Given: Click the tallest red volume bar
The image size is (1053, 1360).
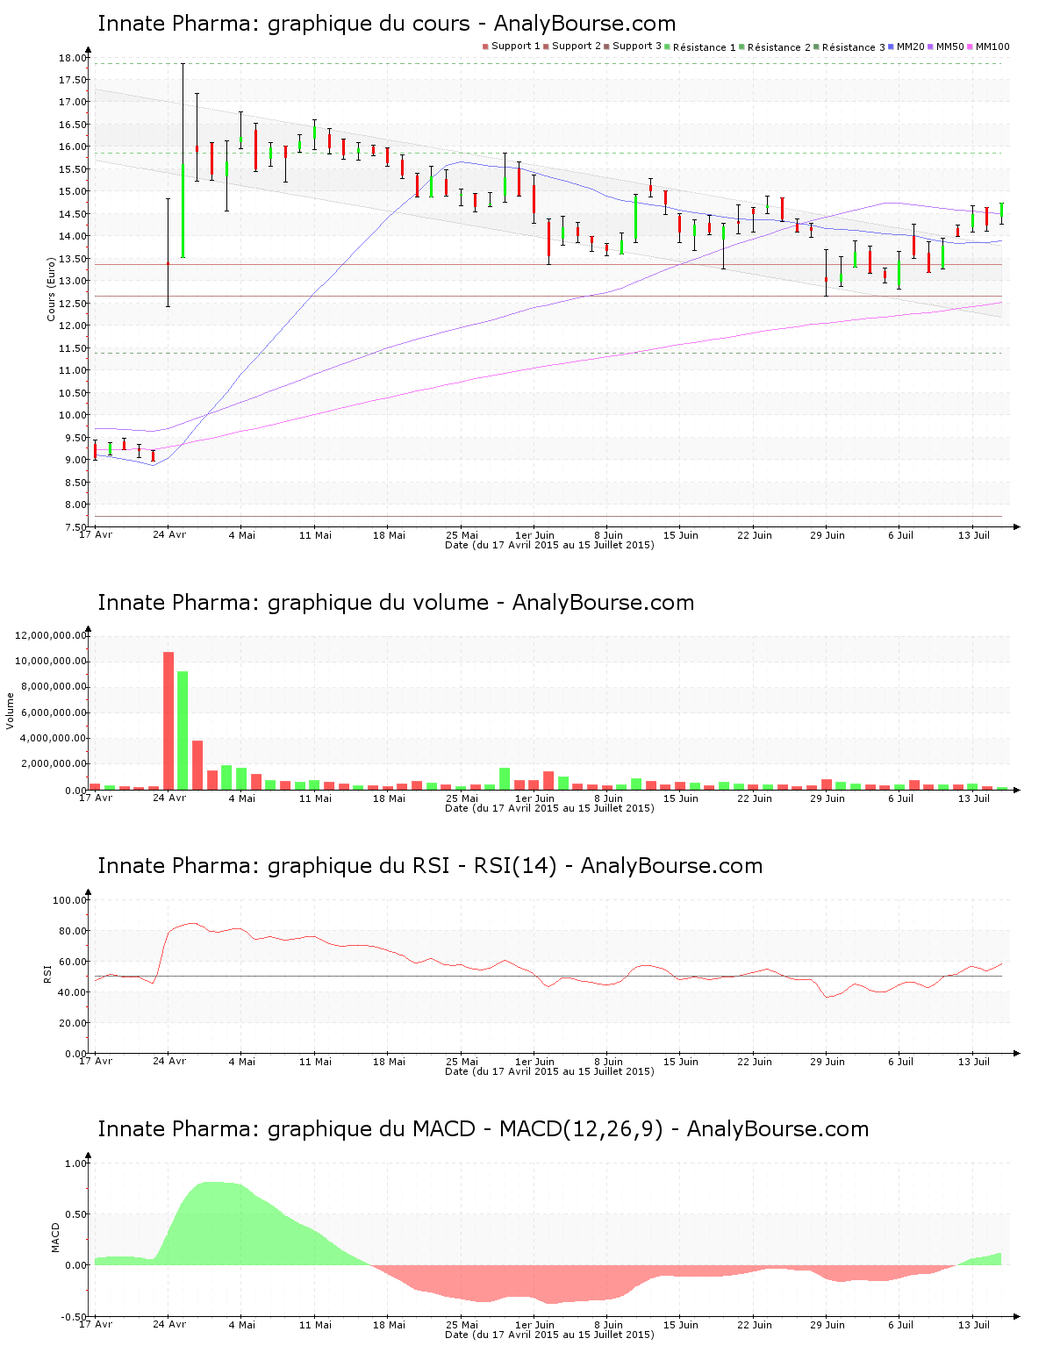Looking at the screenshot, I should pyautogui.click(x=168, y=720).
